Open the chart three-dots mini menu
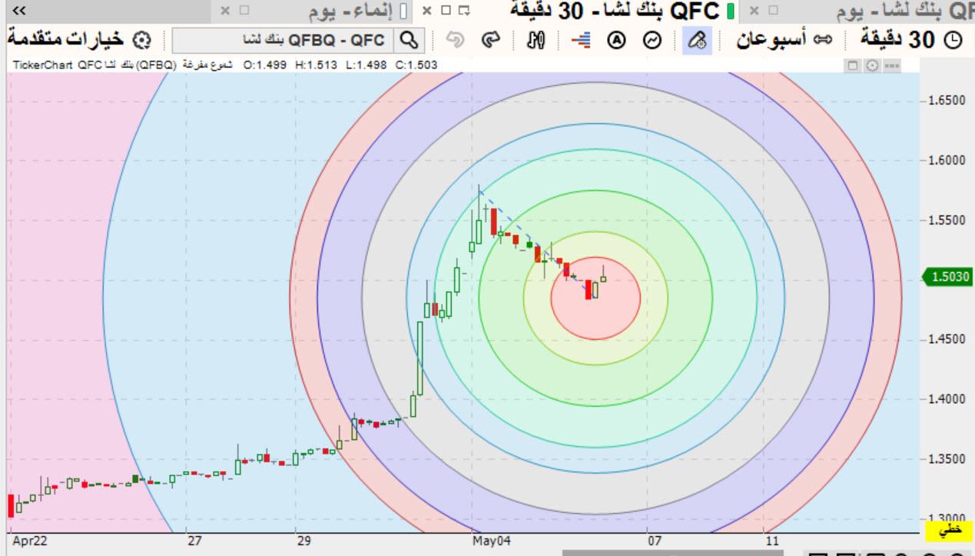Image resolution: width=975 pixels, height=556 pixels. [891, 65]
